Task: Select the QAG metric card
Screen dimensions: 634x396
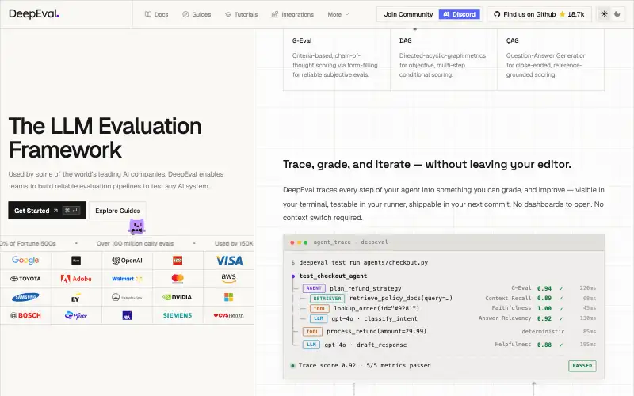Action: click(x=551, y=59)
